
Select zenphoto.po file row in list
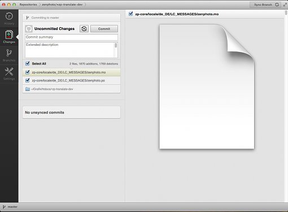click(71, 80)
